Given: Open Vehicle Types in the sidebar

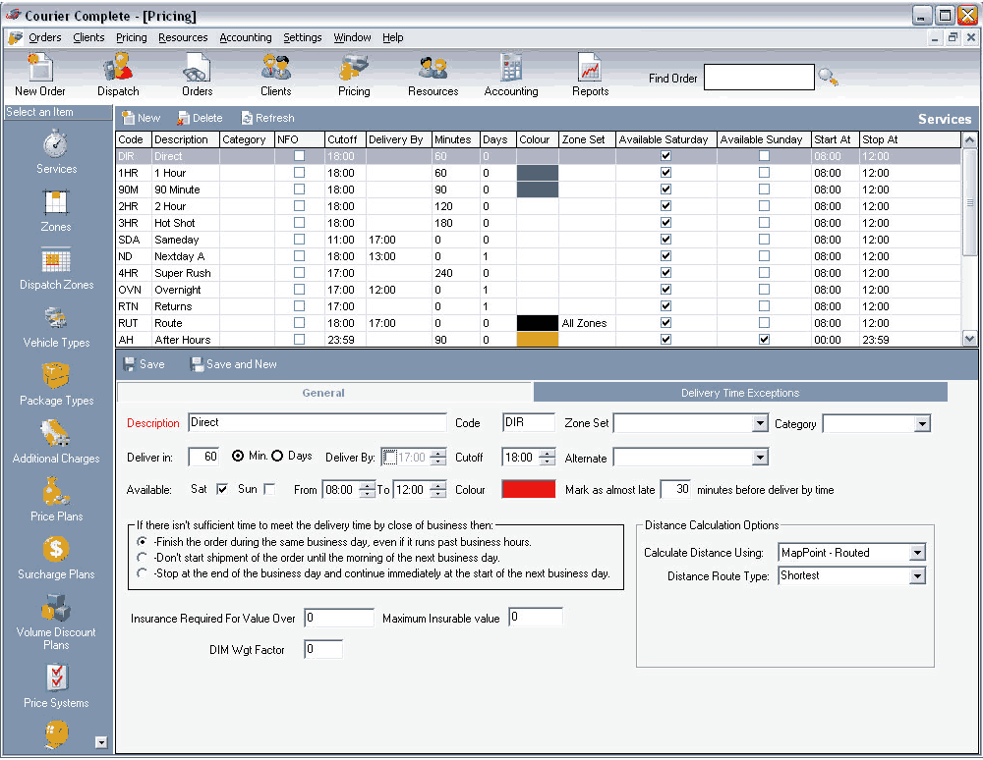Looking at the screenshot, I should click(56, 326).
